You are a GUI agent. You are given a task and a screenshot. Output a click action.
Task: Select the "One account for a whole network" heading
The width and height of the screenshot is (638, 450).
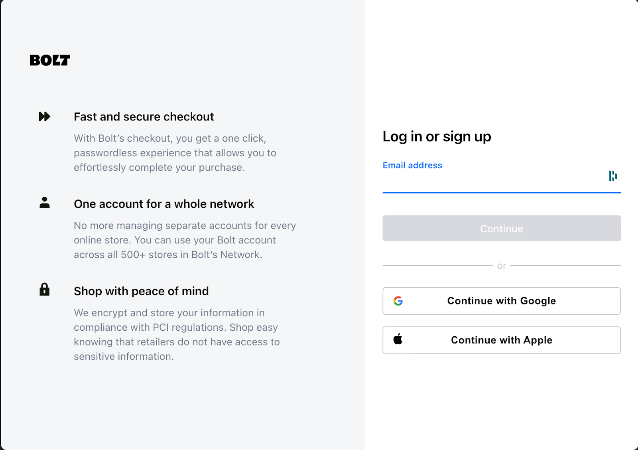tap(164, 204)
